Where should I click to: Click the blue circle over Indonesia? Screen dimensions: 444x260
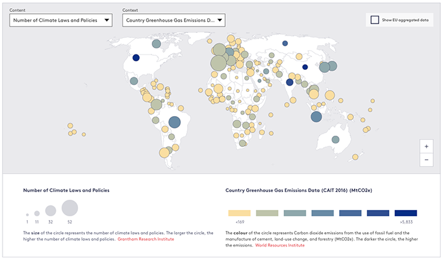(315, 116)
